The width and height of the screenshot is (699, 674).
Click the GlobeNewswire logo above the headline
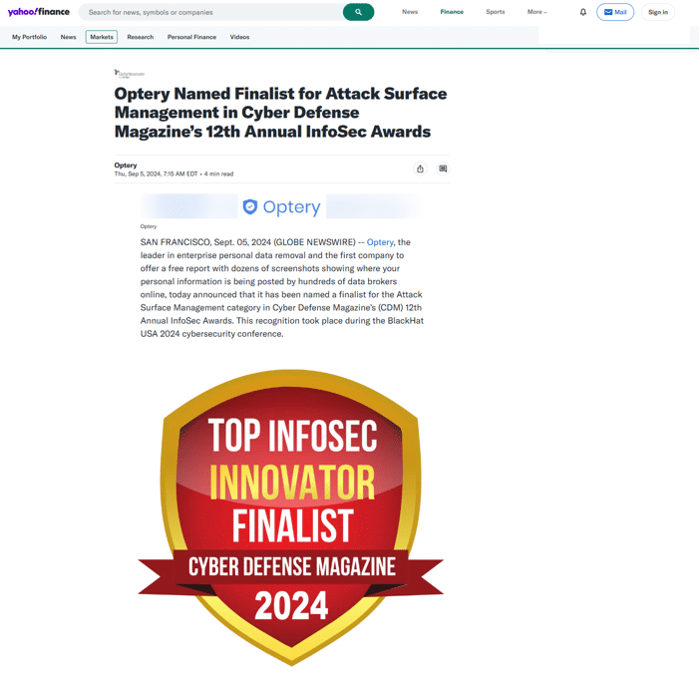click(x=130, y=74)
